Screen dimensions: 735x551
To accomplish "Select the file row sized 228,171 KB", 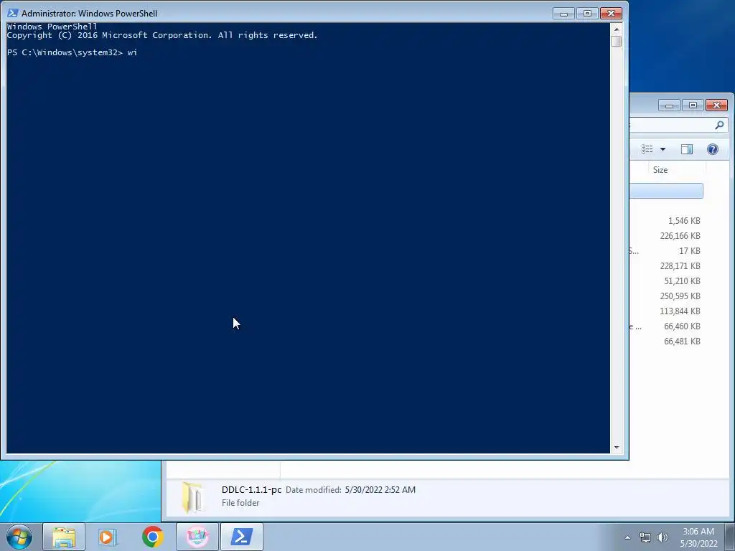I will 666,265.
